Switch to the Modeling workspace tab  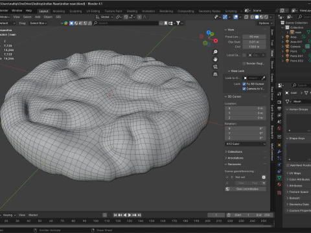point(59,11)
